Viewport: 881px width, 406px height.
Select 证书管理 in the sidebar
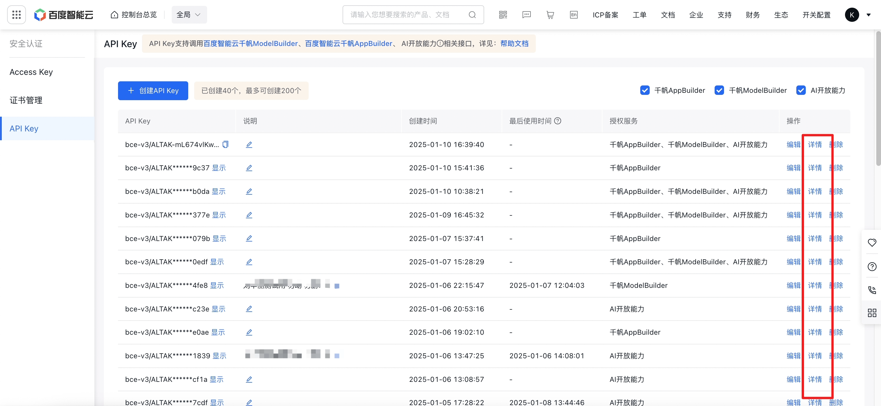26,100
